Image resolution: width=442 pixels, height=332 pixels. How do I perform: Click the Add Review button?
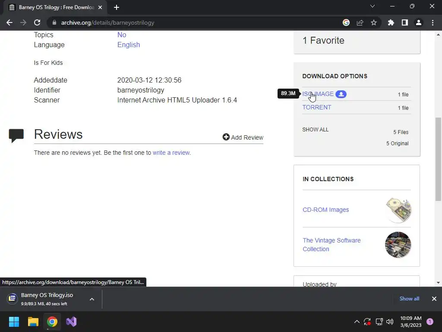243,137
